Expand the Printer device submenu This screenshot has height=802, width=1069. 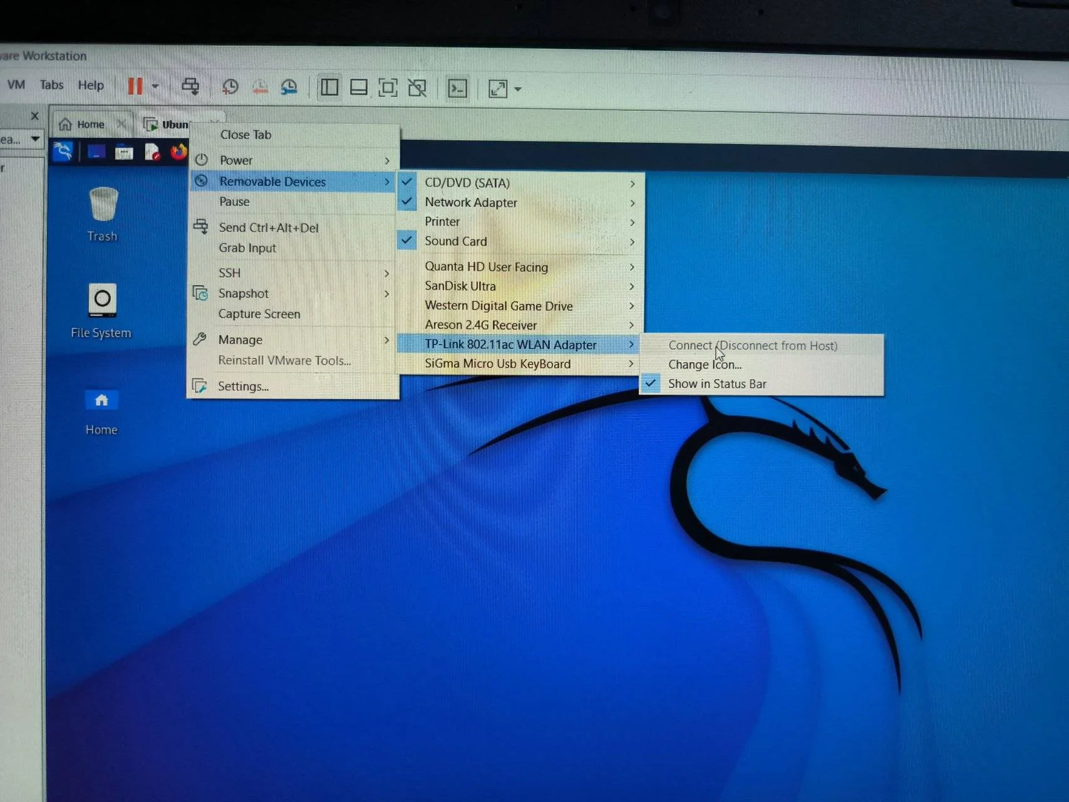coord(520,222)
